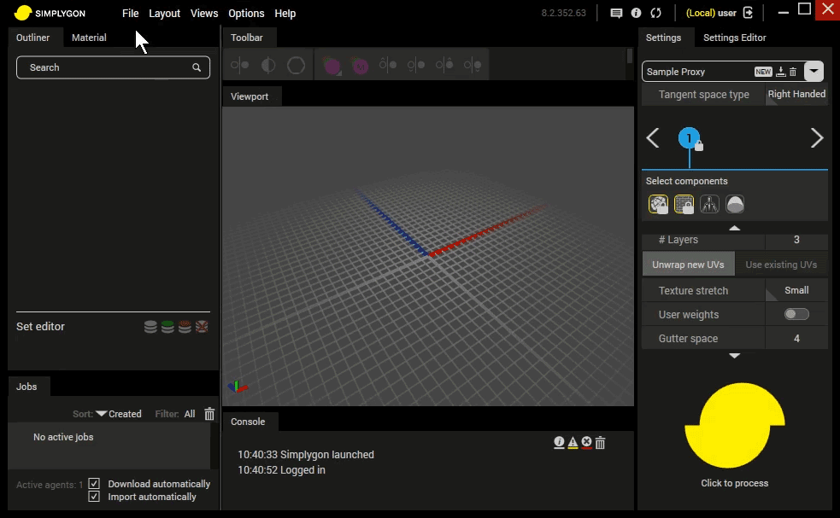Viewport: 840px width, 518px height.
Task: Switch to the Material tab
Action: 89,38
